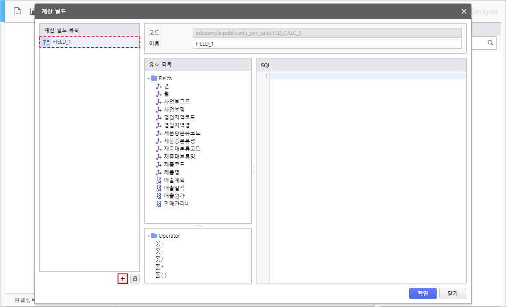Select the 제품대분류명 field
The image size is (506, 307).
(x=180, y=157)
